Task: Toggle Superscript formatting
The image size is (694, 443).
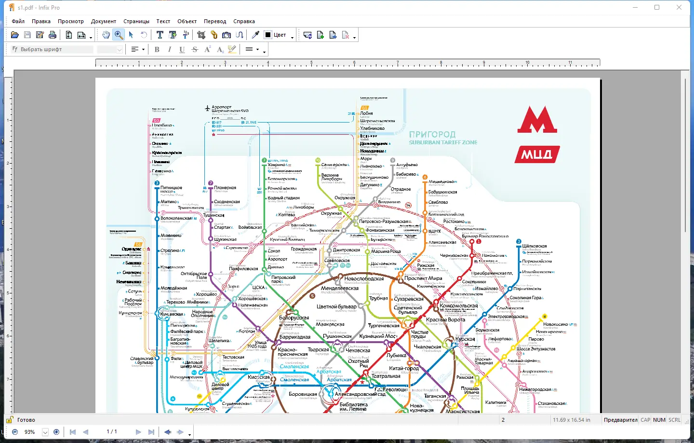Action: pos(207,49)
